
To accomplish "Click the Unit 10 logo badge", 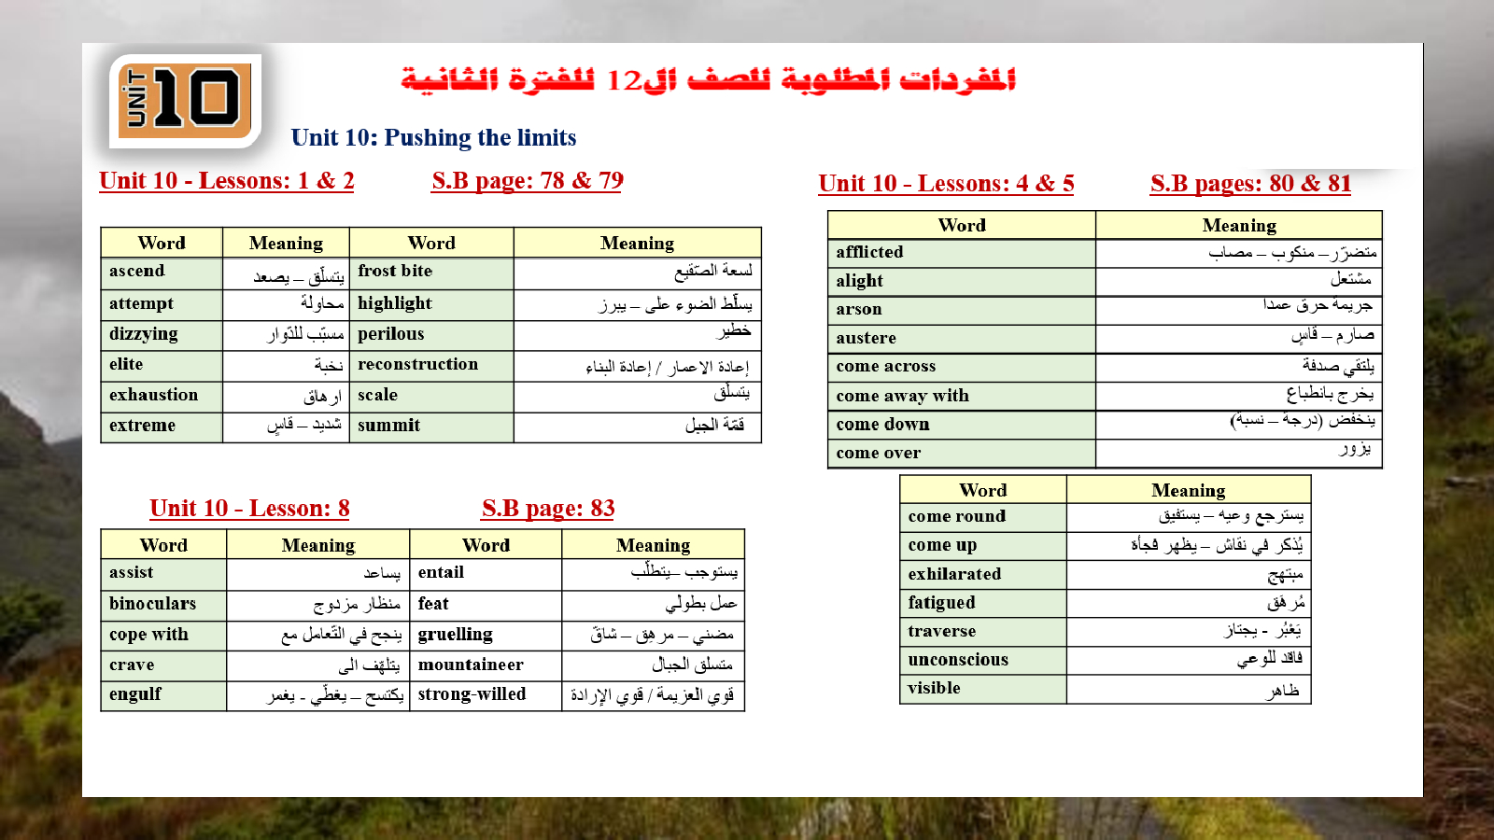I will [186, 101].
